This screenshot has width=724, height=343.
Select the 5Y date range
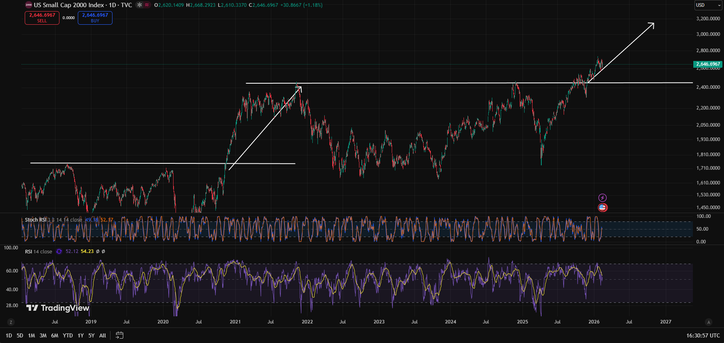[91, 335]
